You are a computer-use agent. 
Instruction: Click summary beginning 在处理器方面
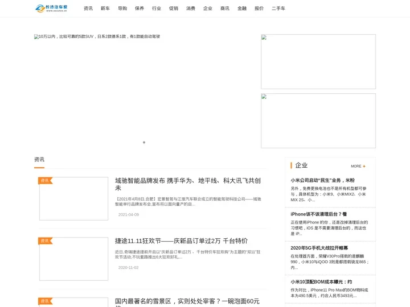point(330,262)
